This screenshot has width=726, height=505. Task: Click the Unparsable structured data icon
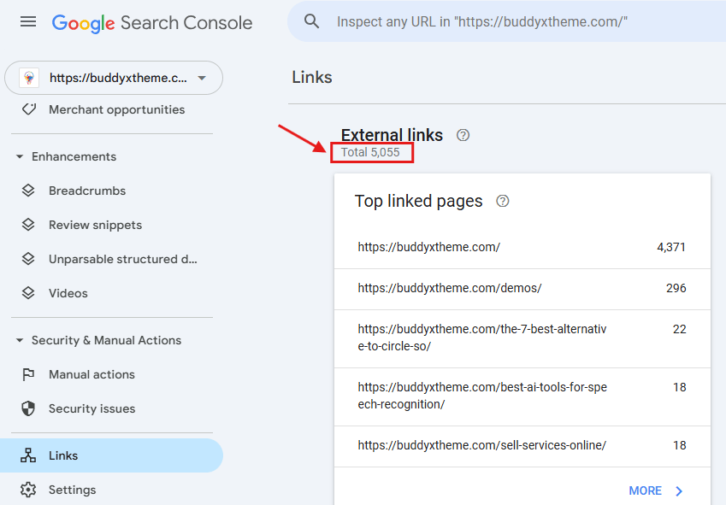point(28,259)
